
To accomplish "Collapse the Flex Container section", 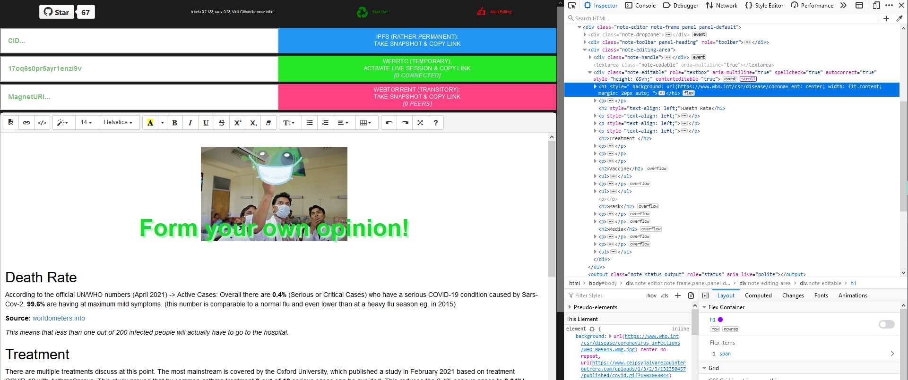I will [x=704, y=307].
